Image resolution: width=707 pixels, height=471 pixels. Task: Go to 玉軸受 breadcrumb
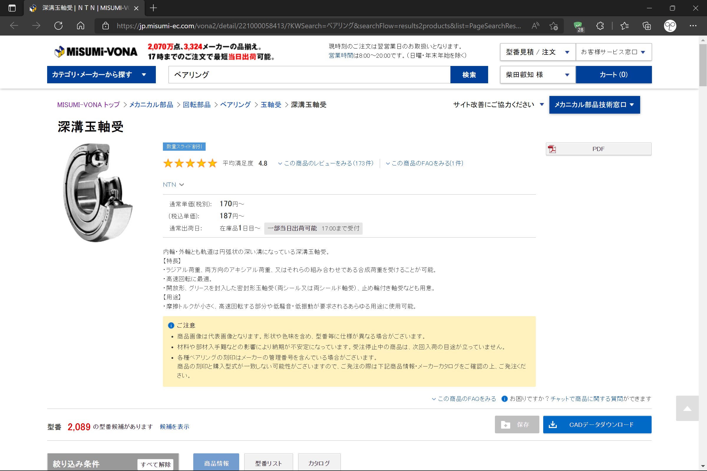coord(271,105)
